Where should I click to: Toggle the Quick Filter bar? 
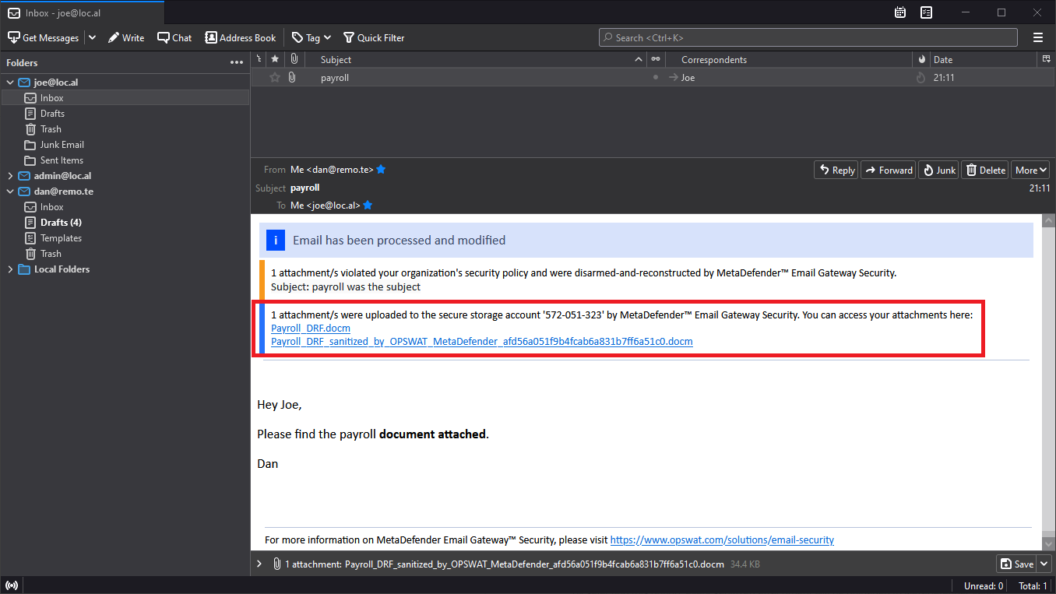coord(374,37)
